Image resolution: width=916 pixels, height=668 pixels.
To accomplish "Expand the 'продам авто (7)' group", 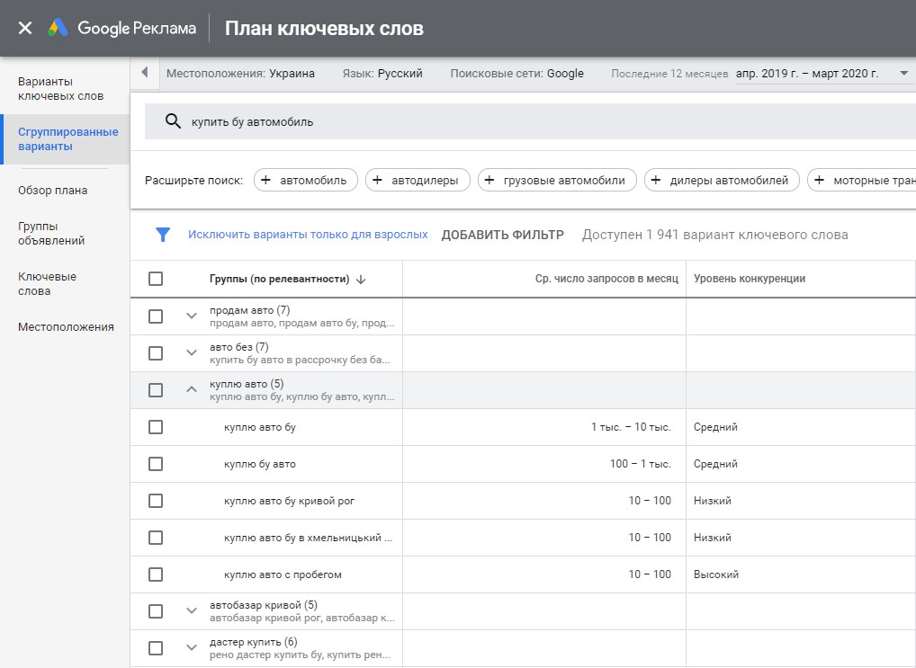I will (x=191, y=316).
